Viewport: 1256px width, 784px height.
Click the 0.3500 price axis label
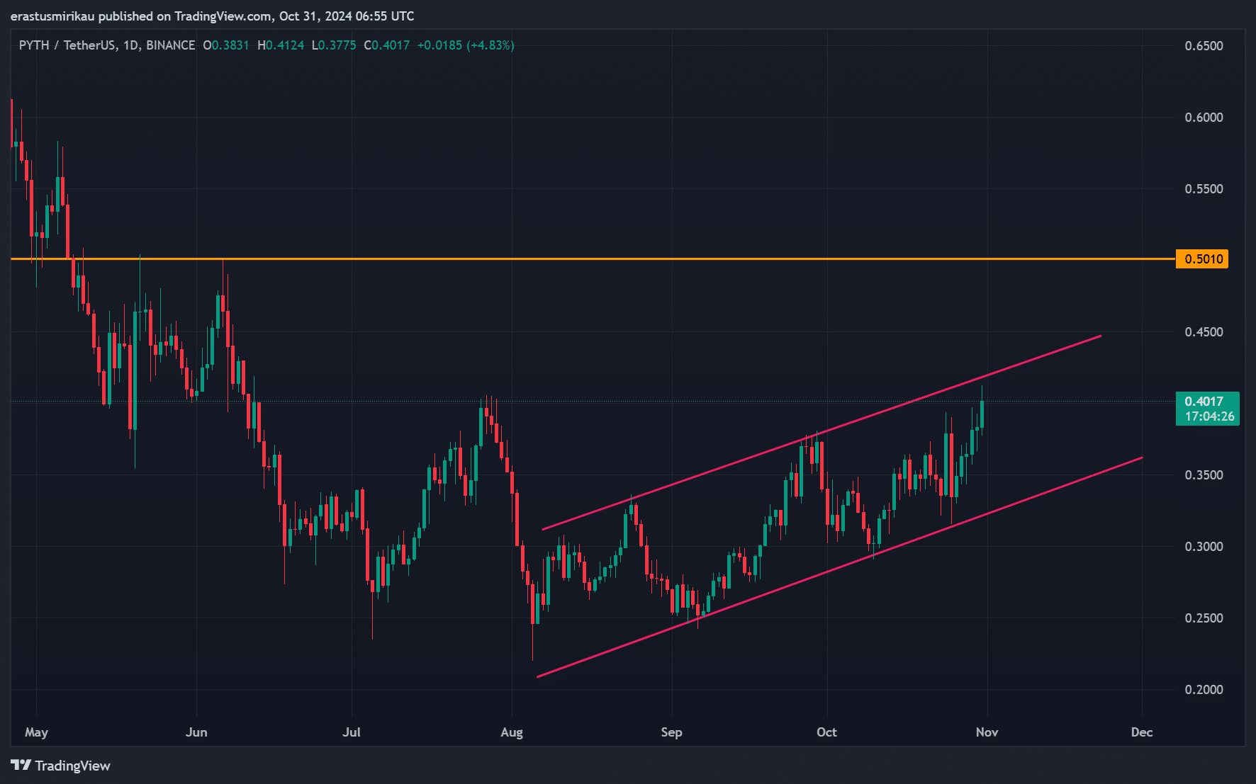[1204, 475]
